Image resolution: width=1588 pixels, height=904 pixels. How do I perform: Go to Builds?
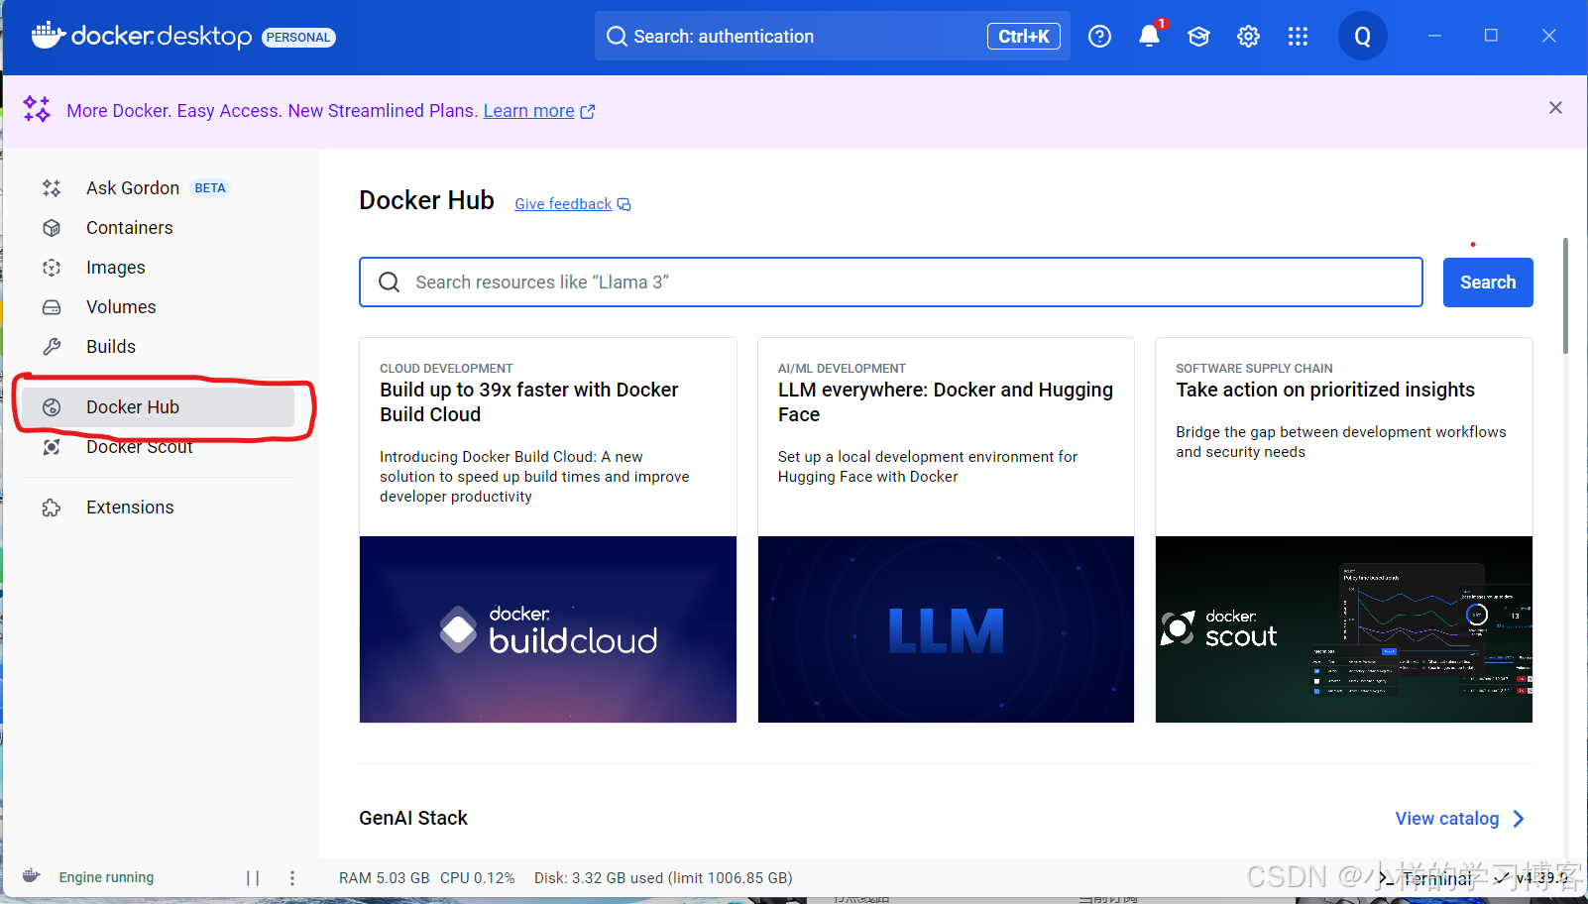click(111, 347)
